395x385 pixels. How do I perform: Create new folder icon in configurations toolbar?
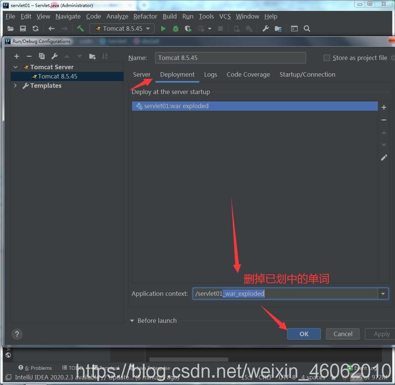point(92,56)
